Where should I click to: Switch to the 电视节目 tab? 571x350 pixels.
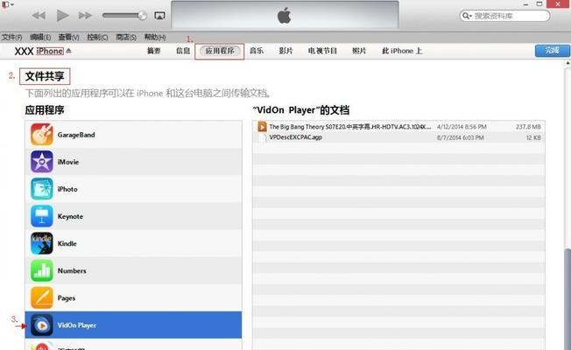coord(322,51)
